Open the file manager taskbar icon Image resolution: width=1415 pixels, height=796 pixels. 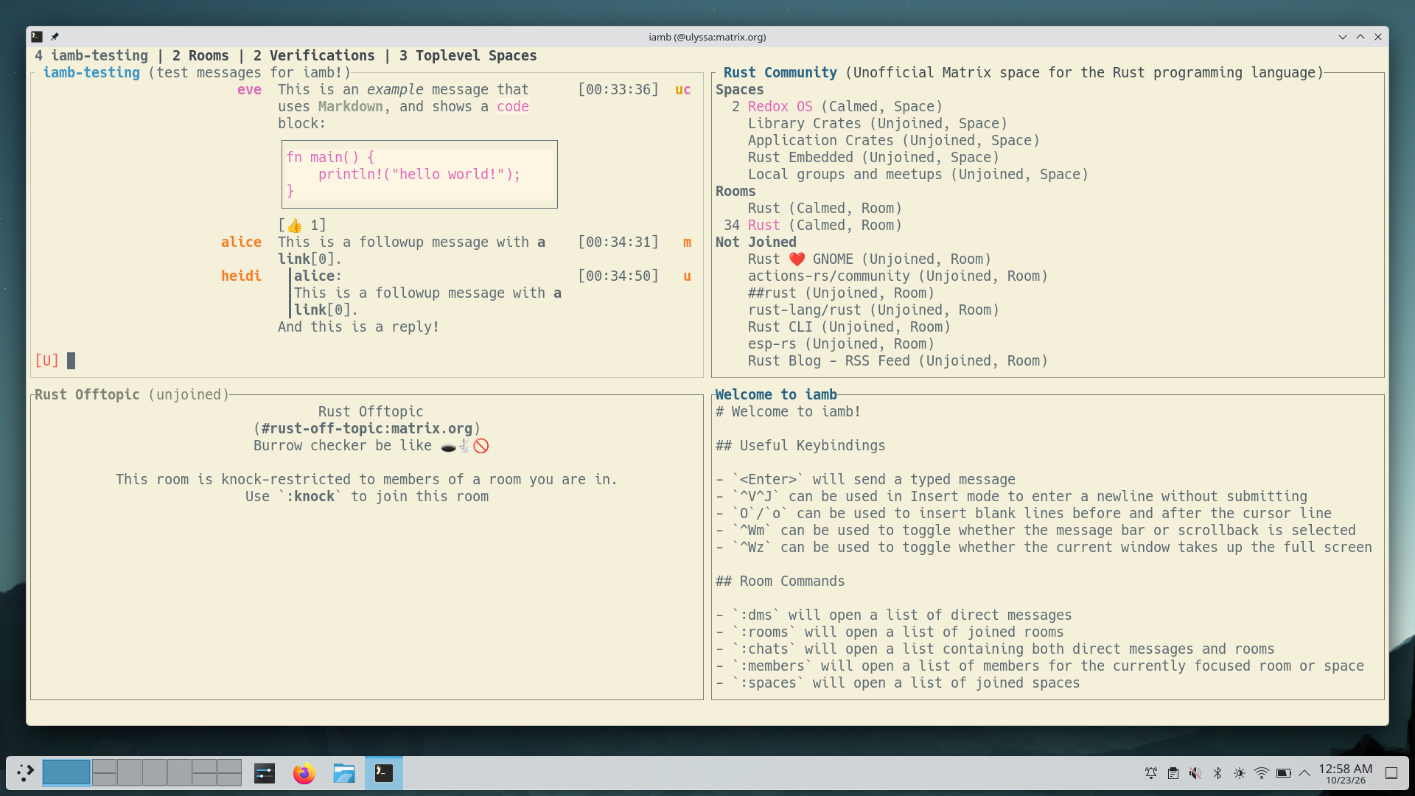point(343,773)
